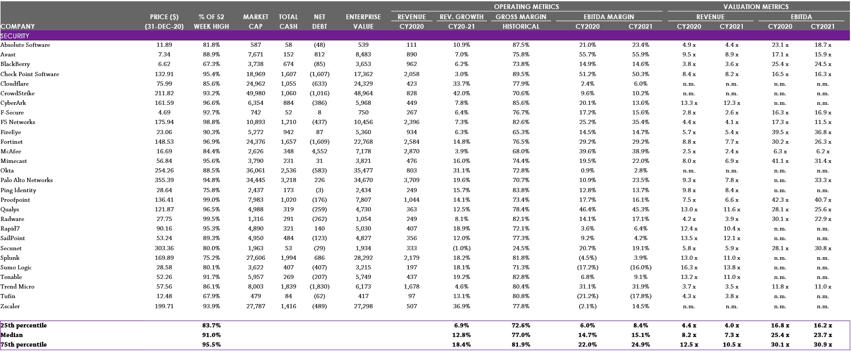The width and height of the screenshot is (851, 353).
Task: Click the Qualys company name
Action: click(x=10, y=209)
